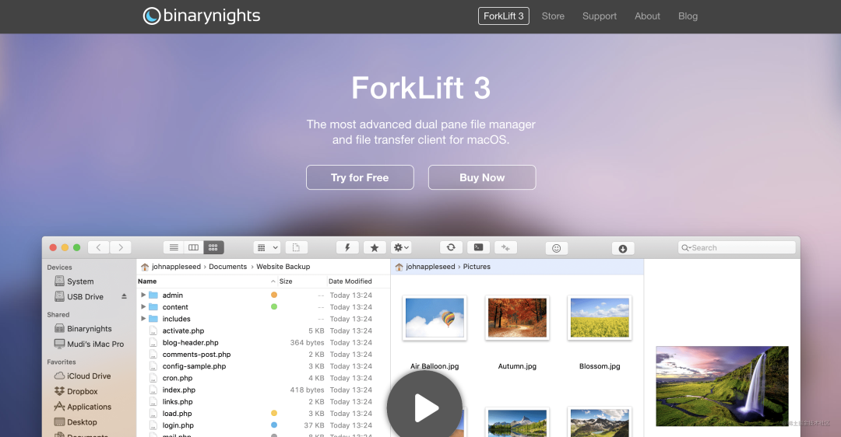Open the star favorites icon
Screen dimensions: 841x437
(x=375, y=247)
